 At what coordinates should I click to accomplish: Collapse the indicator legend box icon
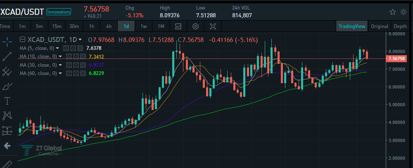coord(23,40)
